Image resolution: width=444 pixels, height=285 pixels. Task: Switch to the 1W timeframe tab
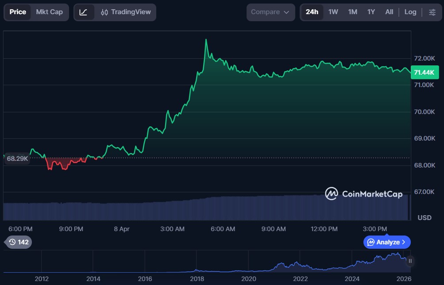pyautogui.click(x=333, y=12)
